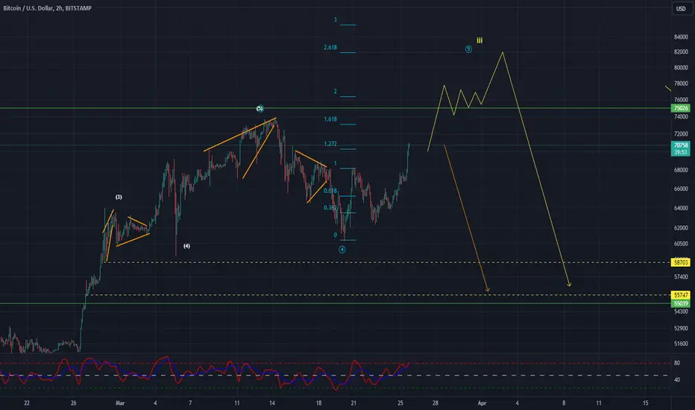Select the Fibonacci level 3 label at top

pos(335,20)
